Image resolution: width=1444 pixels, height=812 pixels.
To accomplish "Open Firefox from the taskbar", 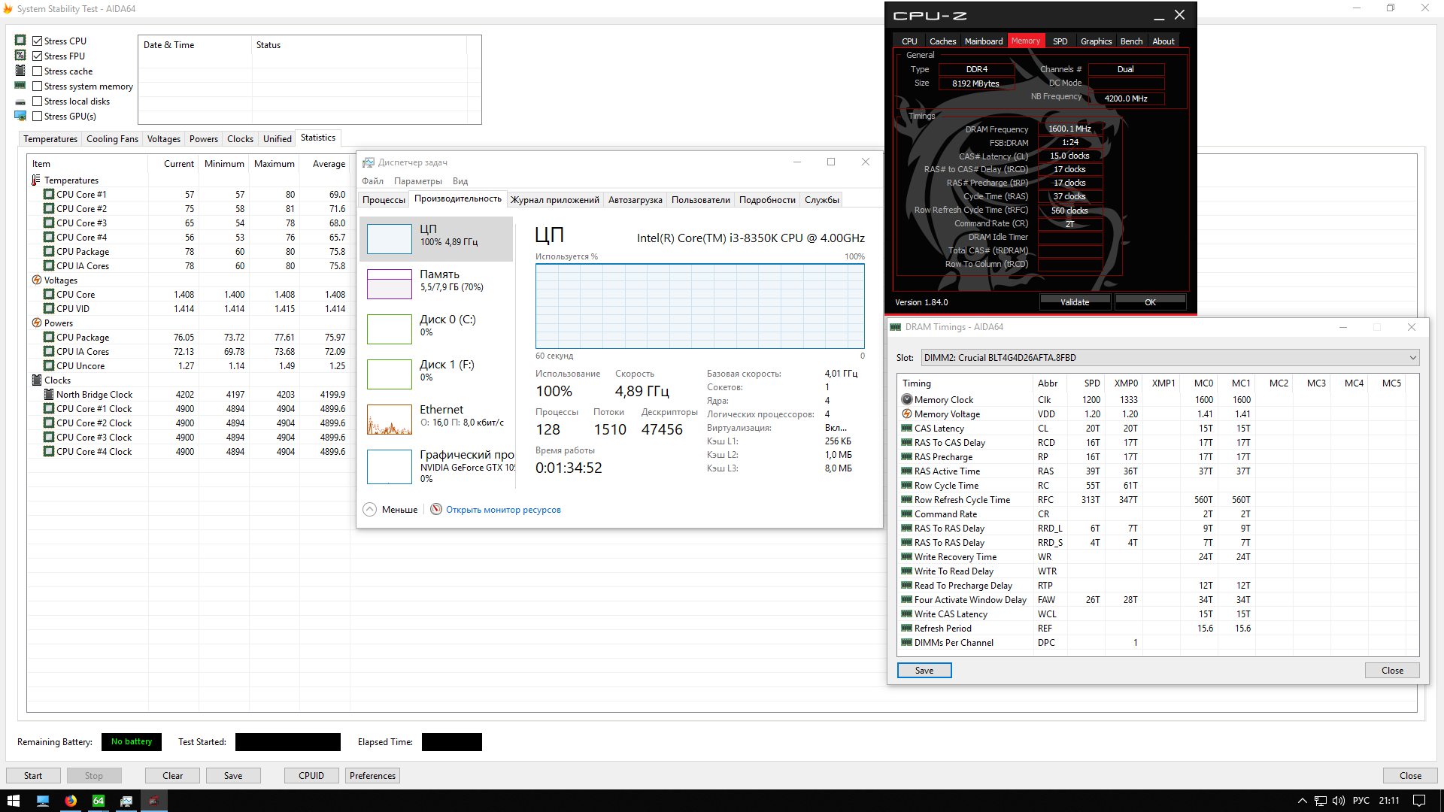I will (71, 801).
